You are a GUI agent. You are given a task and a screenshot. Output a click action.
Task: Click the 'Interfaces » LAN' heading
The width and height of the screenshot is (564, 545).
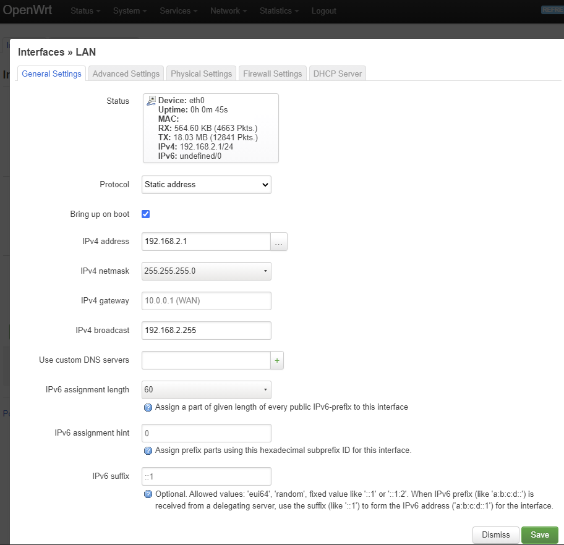point(57,52)
